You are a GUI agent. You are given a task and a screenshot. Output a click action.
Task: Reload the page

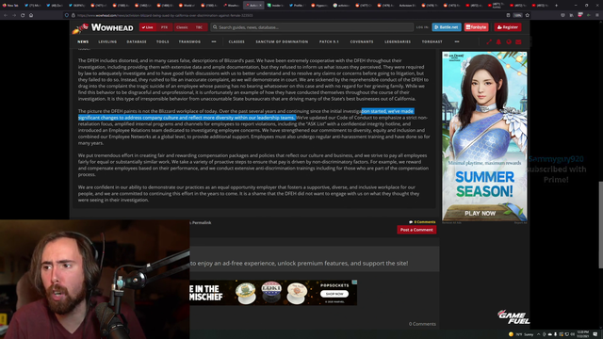pos(23,15)
